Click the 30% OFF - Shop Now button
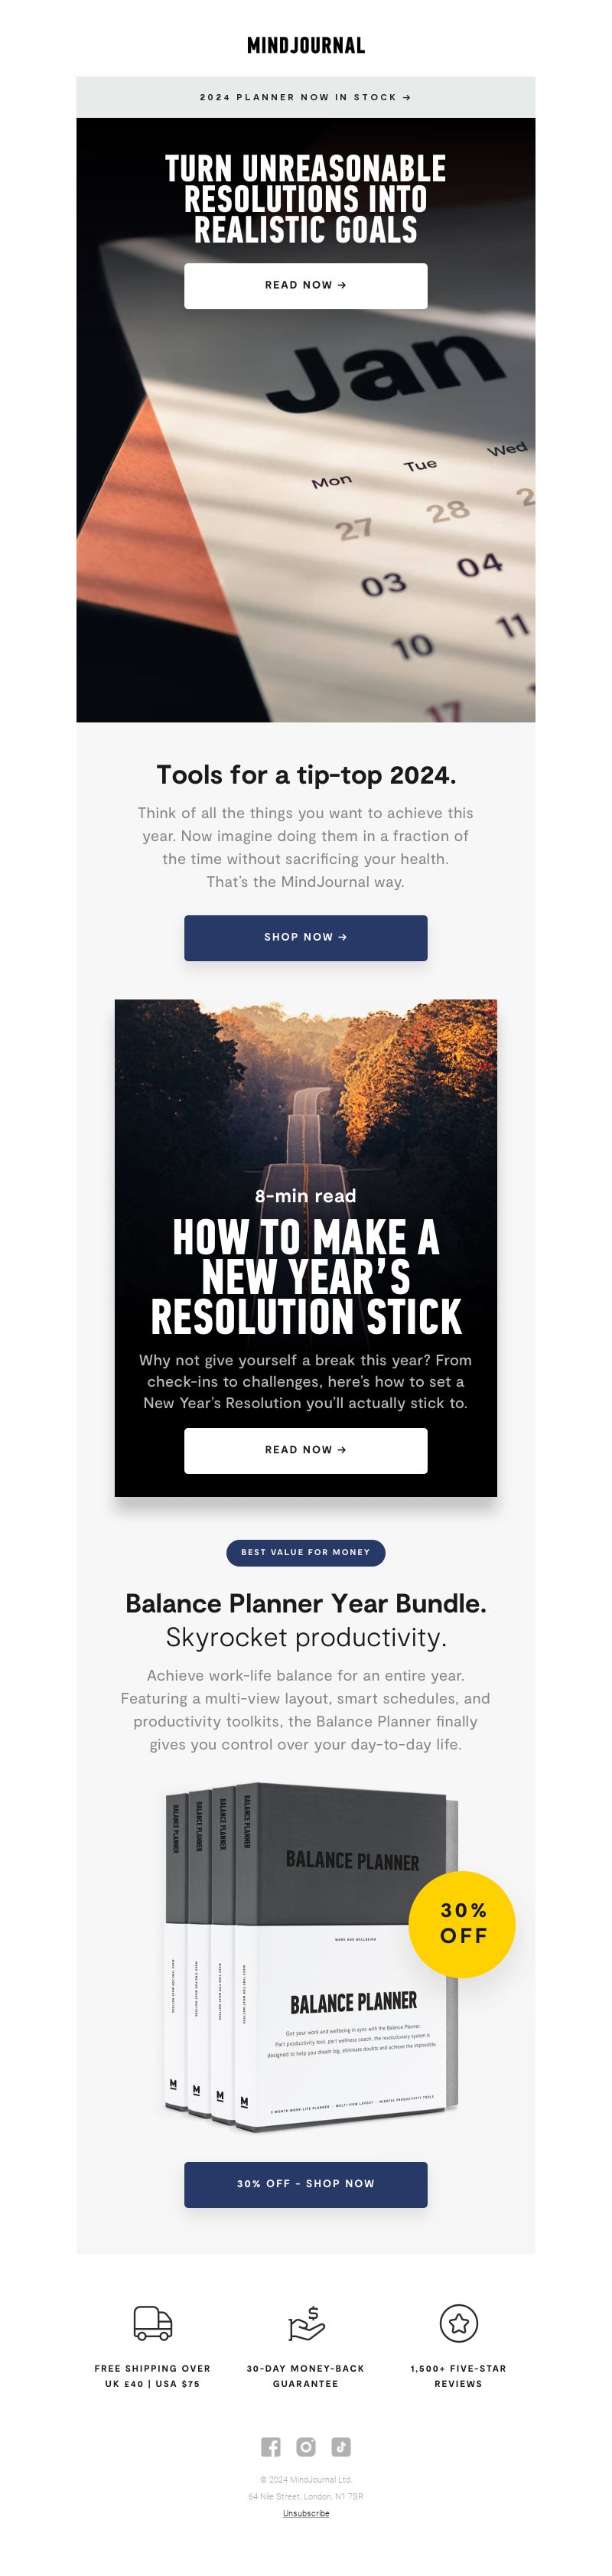 pos(306,2183)
